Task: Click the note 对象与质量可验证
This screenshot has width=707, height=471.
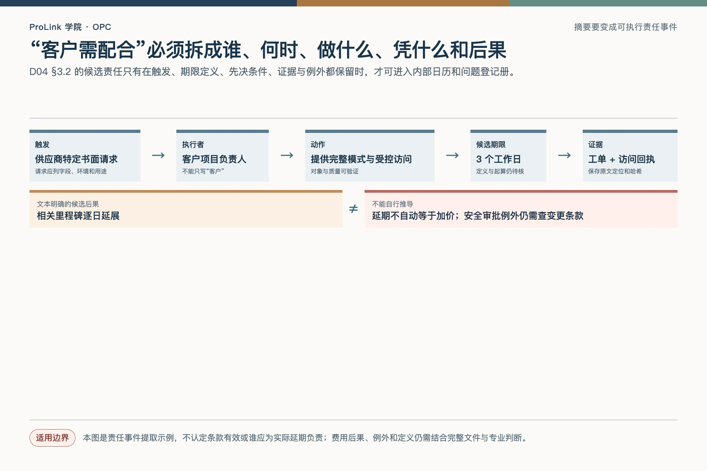Action: point(335,171)
